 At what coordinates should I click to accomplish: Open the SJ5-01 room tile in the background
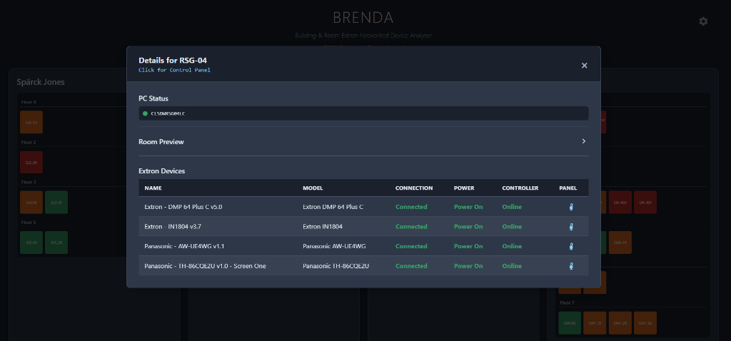click(x=31, y=243)
